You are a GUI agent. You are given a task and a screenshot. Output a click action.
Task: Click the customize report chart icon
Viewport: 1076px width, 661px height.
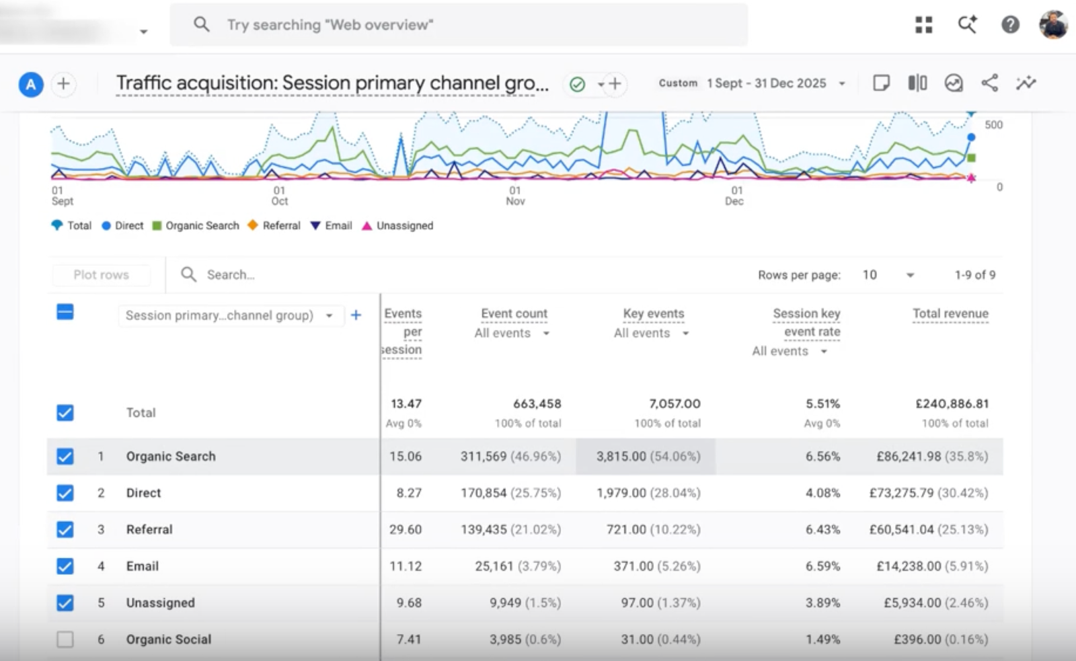tap(954, 83)
